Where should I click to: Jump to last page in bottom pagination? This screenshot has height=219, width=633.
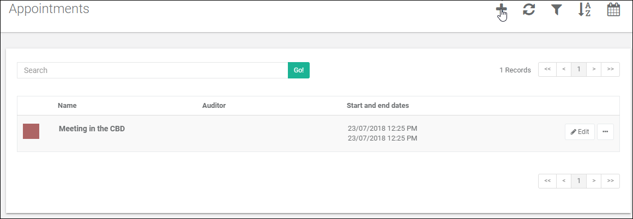tap(611, 181)
